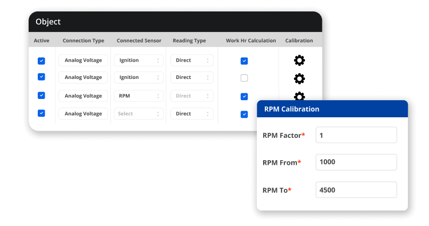Click Analog Voltage field in first row

(83, 60)
